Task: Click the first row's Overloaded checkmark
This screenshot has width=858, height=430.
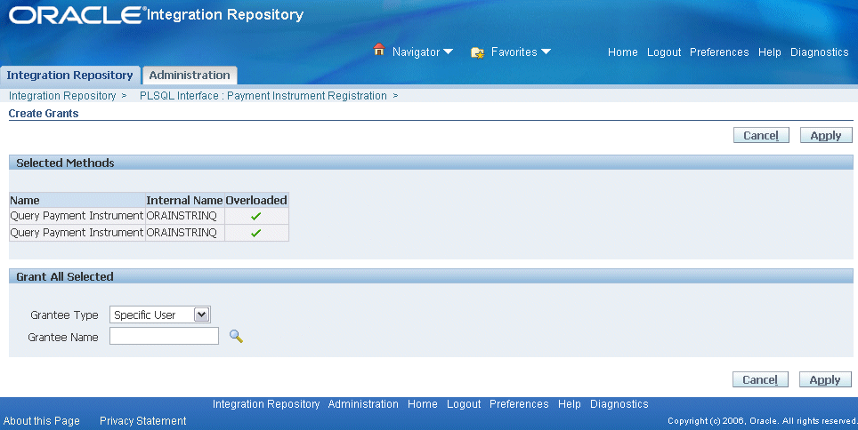Action: tap(255, 217)
